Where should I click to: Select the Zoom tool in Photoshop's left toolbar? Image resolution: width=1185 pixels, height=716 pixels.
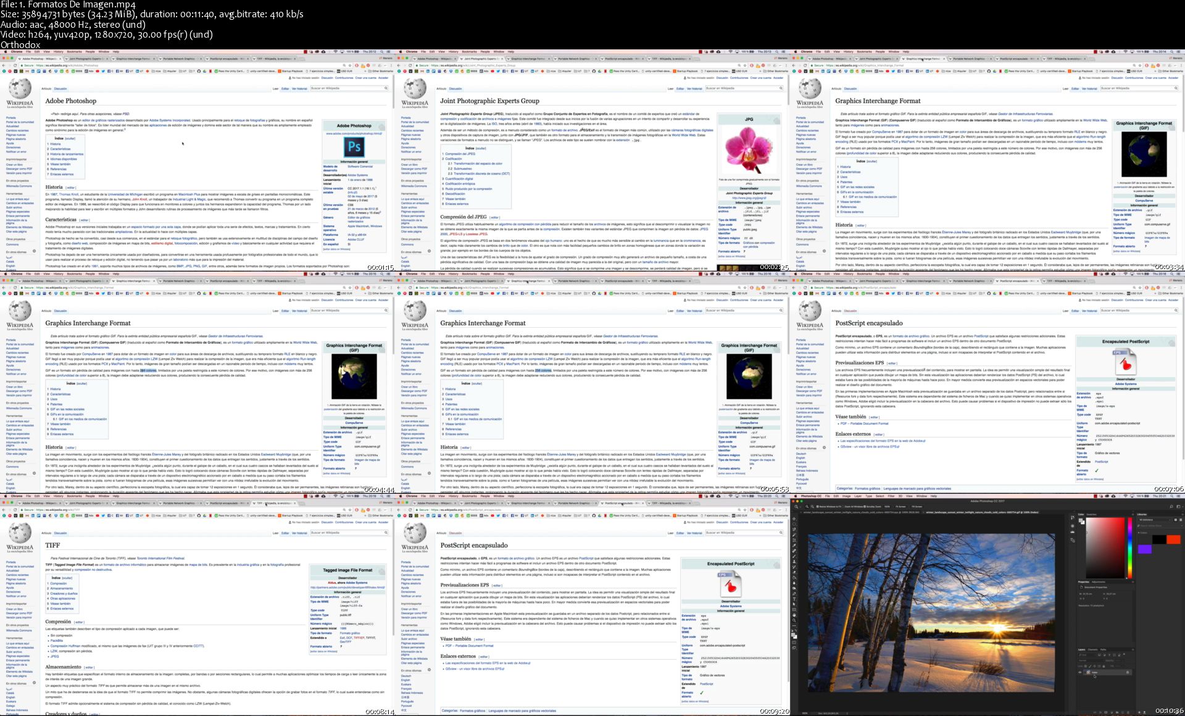click(x=794, y=620)
